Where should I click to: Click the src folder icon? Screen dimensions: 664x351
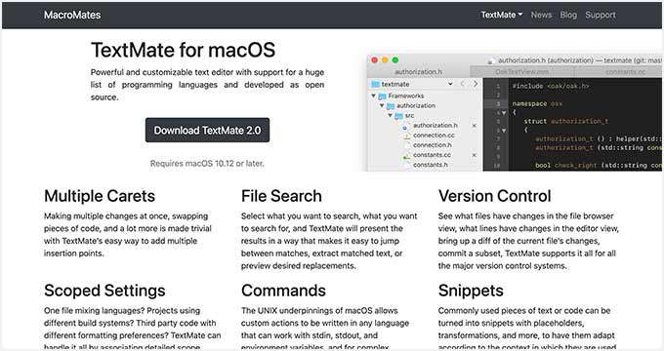(x=398, y=116)
